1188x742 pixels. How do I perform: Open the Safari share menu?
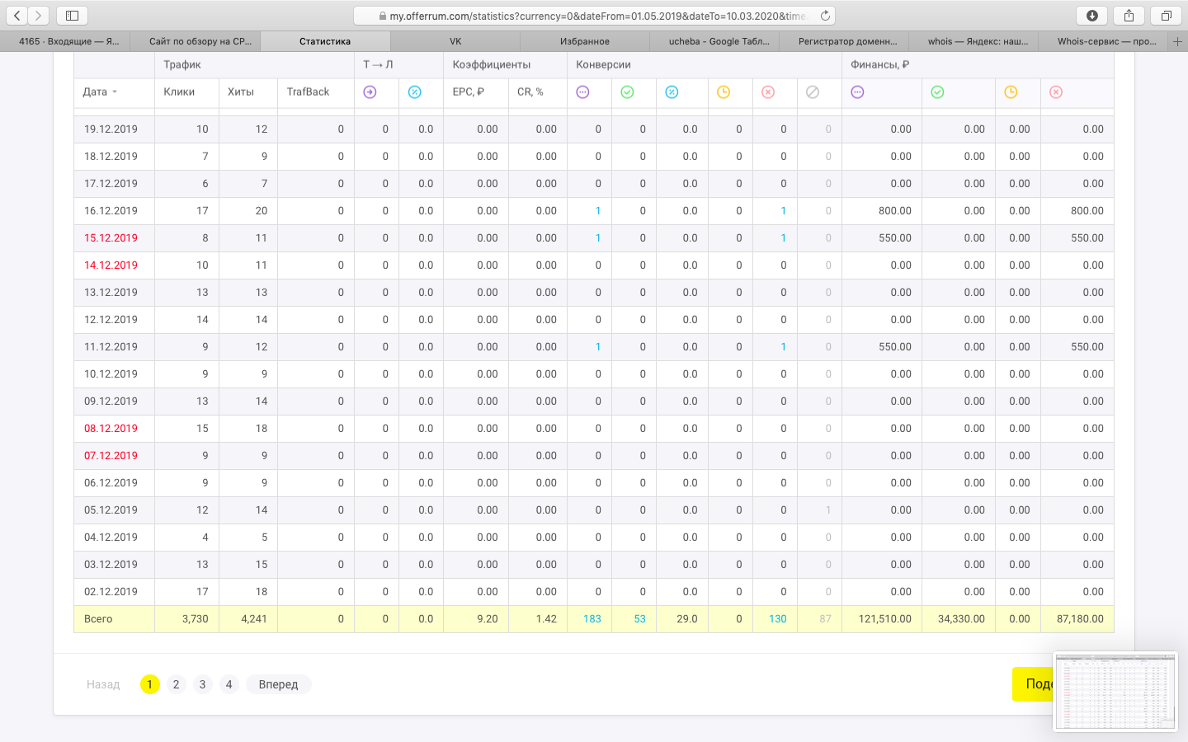1129,16
